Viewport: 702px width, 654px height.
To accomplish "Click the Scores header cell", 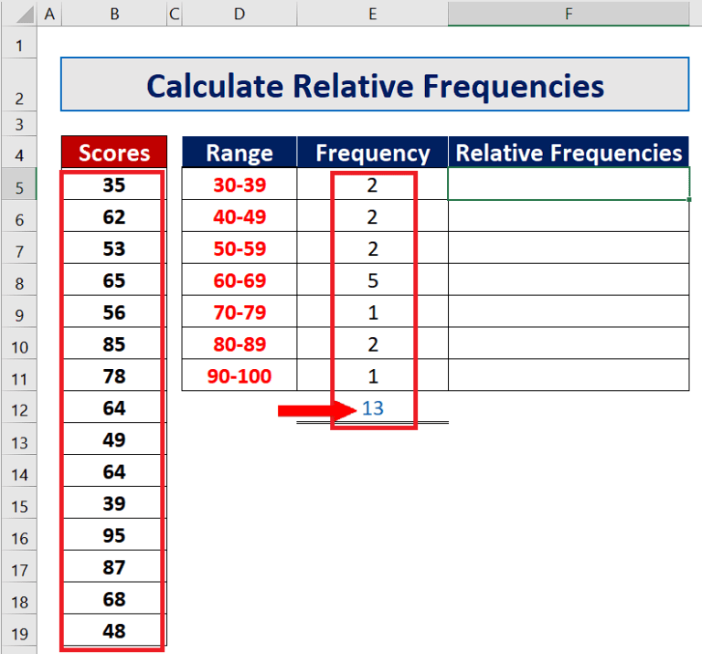I will pyautogui.click(x=114, y=153).
